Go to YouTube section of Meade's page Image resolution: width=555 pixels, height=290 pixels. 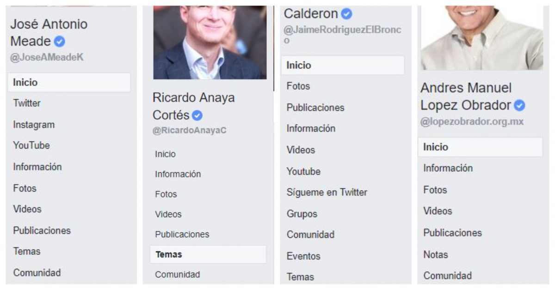click(x=31, y=145)
